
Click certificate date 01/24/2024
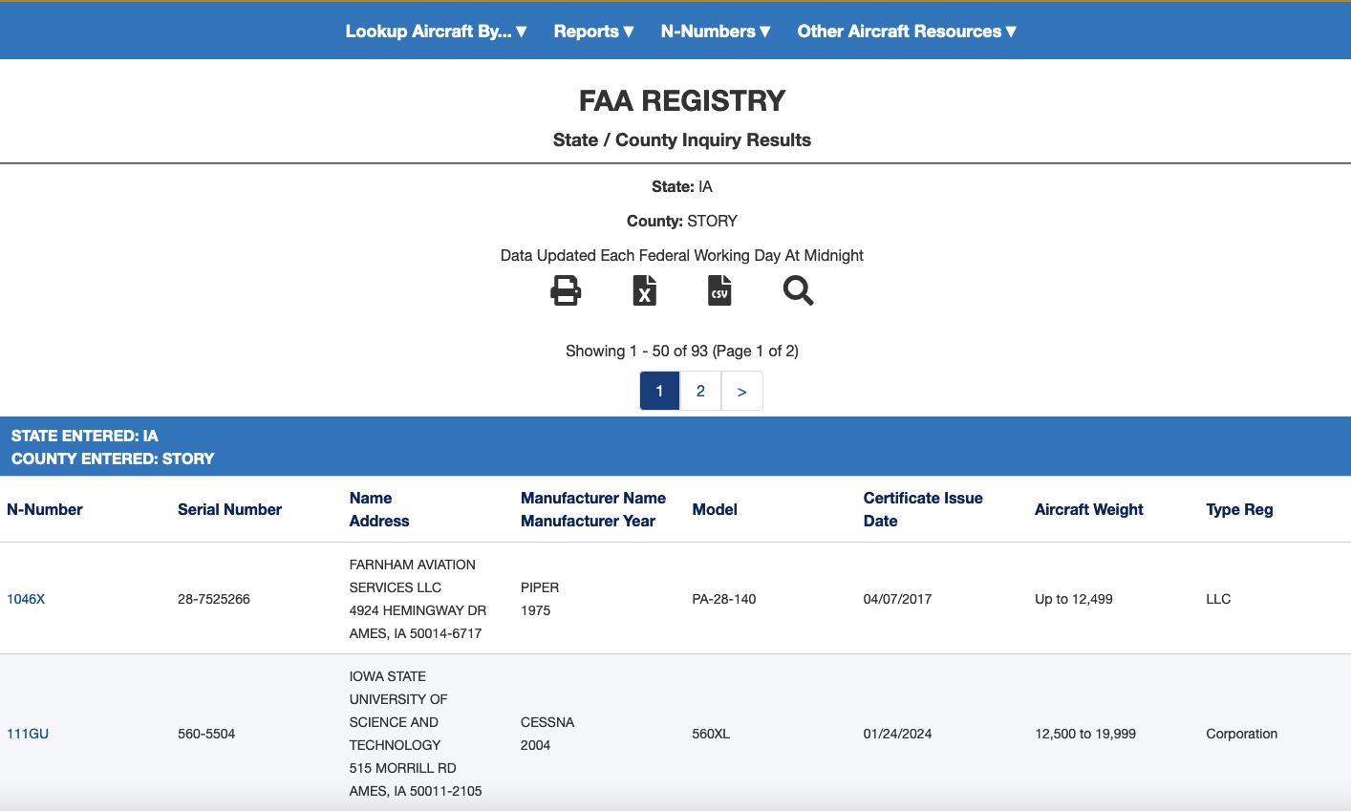(x=897, y=734)
